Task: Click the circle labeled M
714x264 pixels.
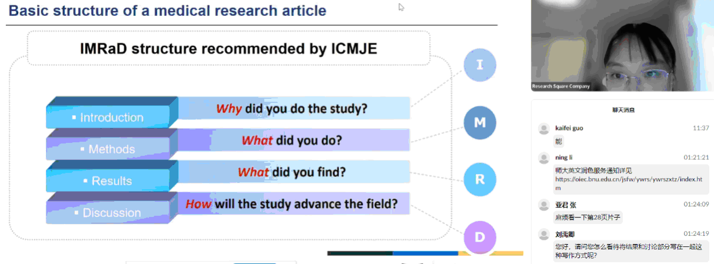Action: click(x=480, y=123)
